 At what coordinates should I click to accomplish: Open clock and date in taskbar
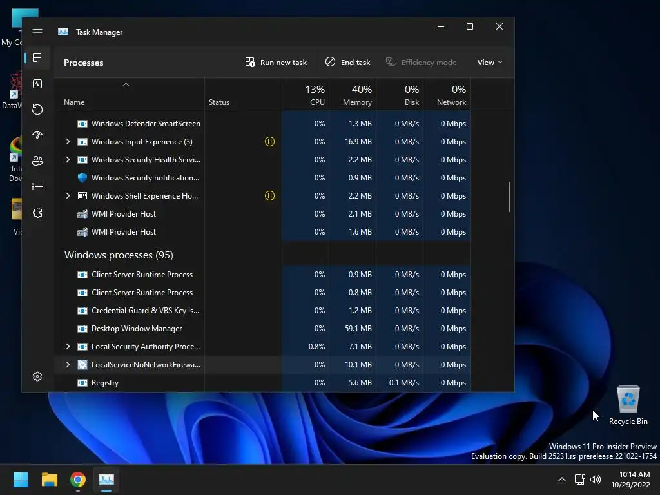pos(630,480)
